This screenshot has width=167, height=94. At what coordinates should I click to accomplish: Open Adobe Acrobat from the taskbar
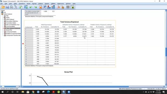[x=53, y=92]
